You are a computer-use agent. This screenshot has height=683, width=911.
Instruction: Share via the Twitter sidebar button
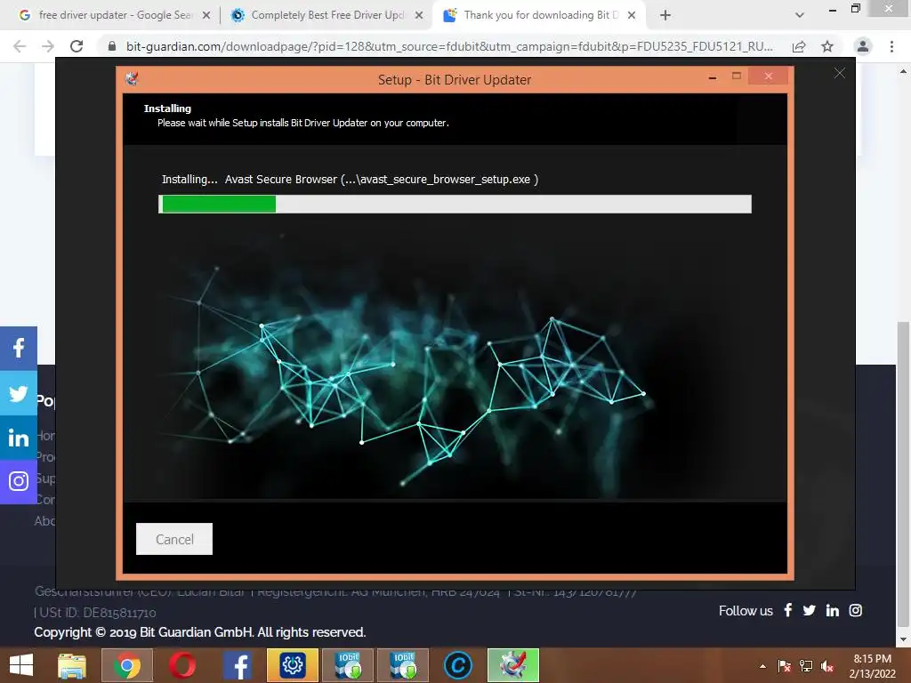19,393
